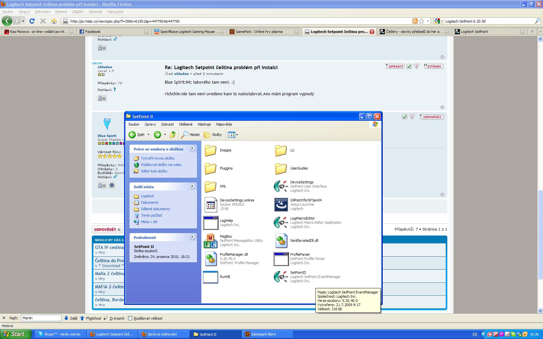Go up one folder level in Explorer
This screenshot has width=543, height=339.
173,135
